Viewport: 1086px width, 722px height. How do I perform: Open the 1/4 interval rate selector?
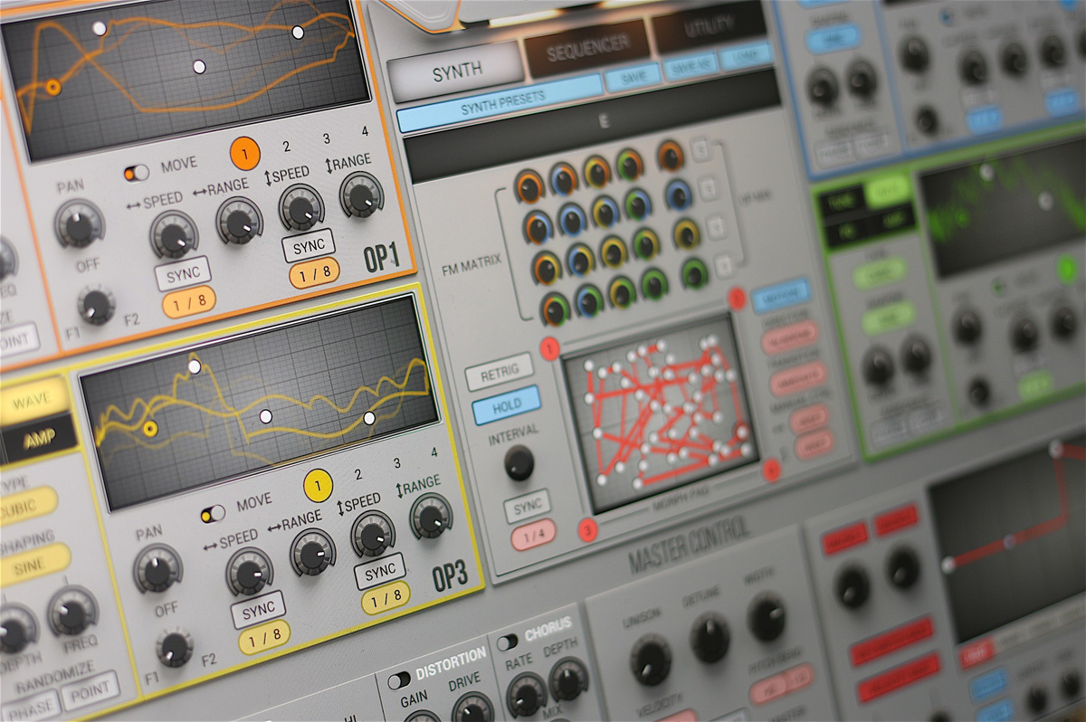coord(532,536)
